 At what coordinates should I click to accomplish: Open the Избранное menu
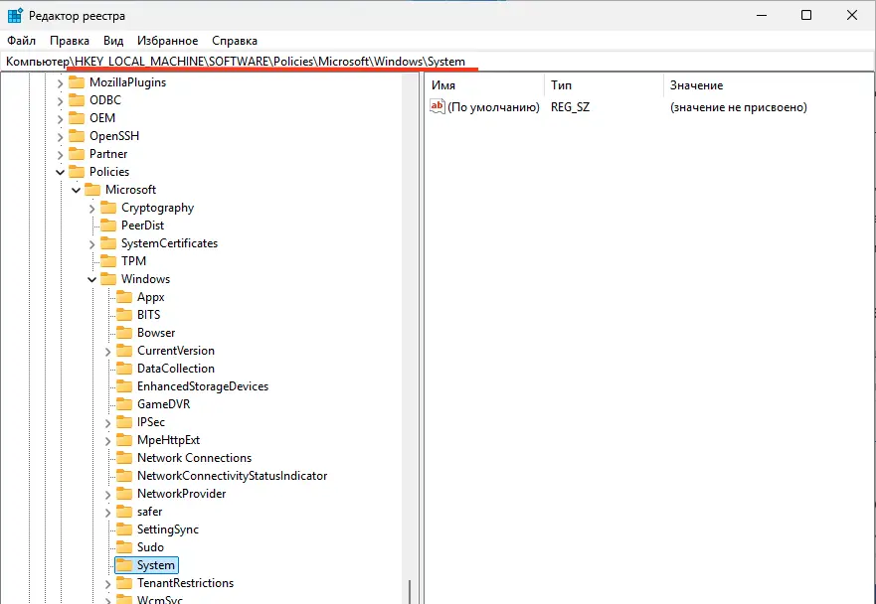(x=168, y=41)
